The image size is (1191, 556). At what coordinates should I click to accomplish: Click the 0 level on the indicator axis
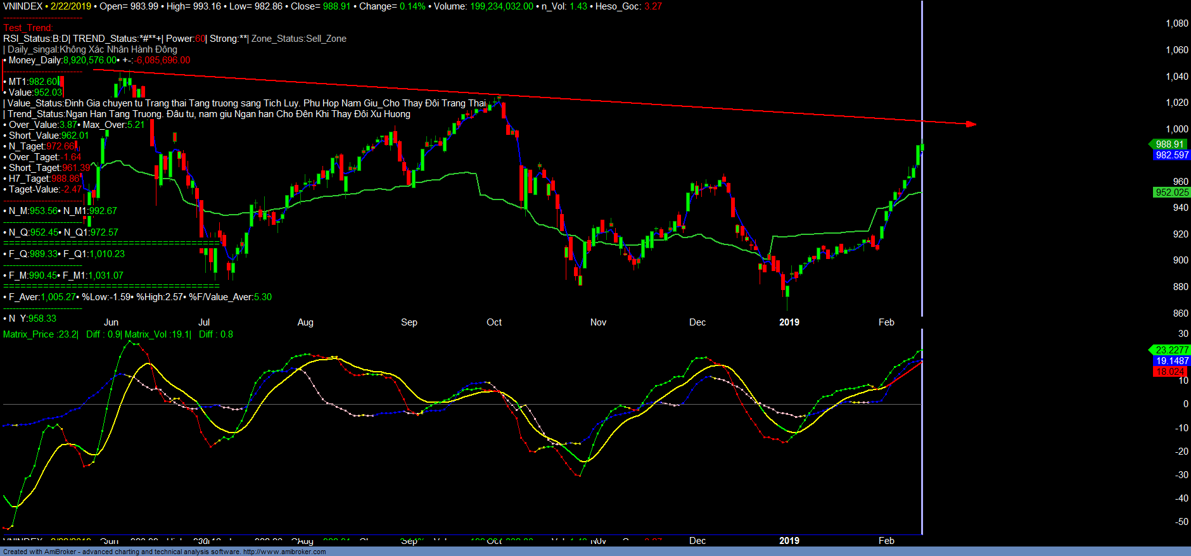[1185, 404]
